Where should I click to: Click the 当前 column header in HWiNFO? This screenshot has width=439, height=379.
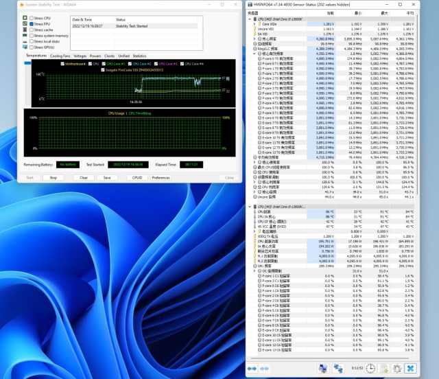pyautogui.click(x=331, y=13)
